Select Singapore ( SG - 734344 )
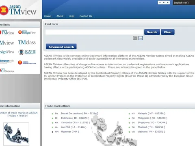 click(152, 122)
